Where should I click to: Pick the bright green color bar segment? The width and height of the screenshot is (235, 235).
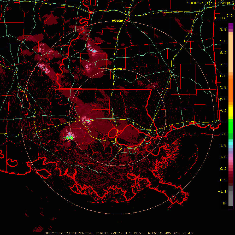231,126
